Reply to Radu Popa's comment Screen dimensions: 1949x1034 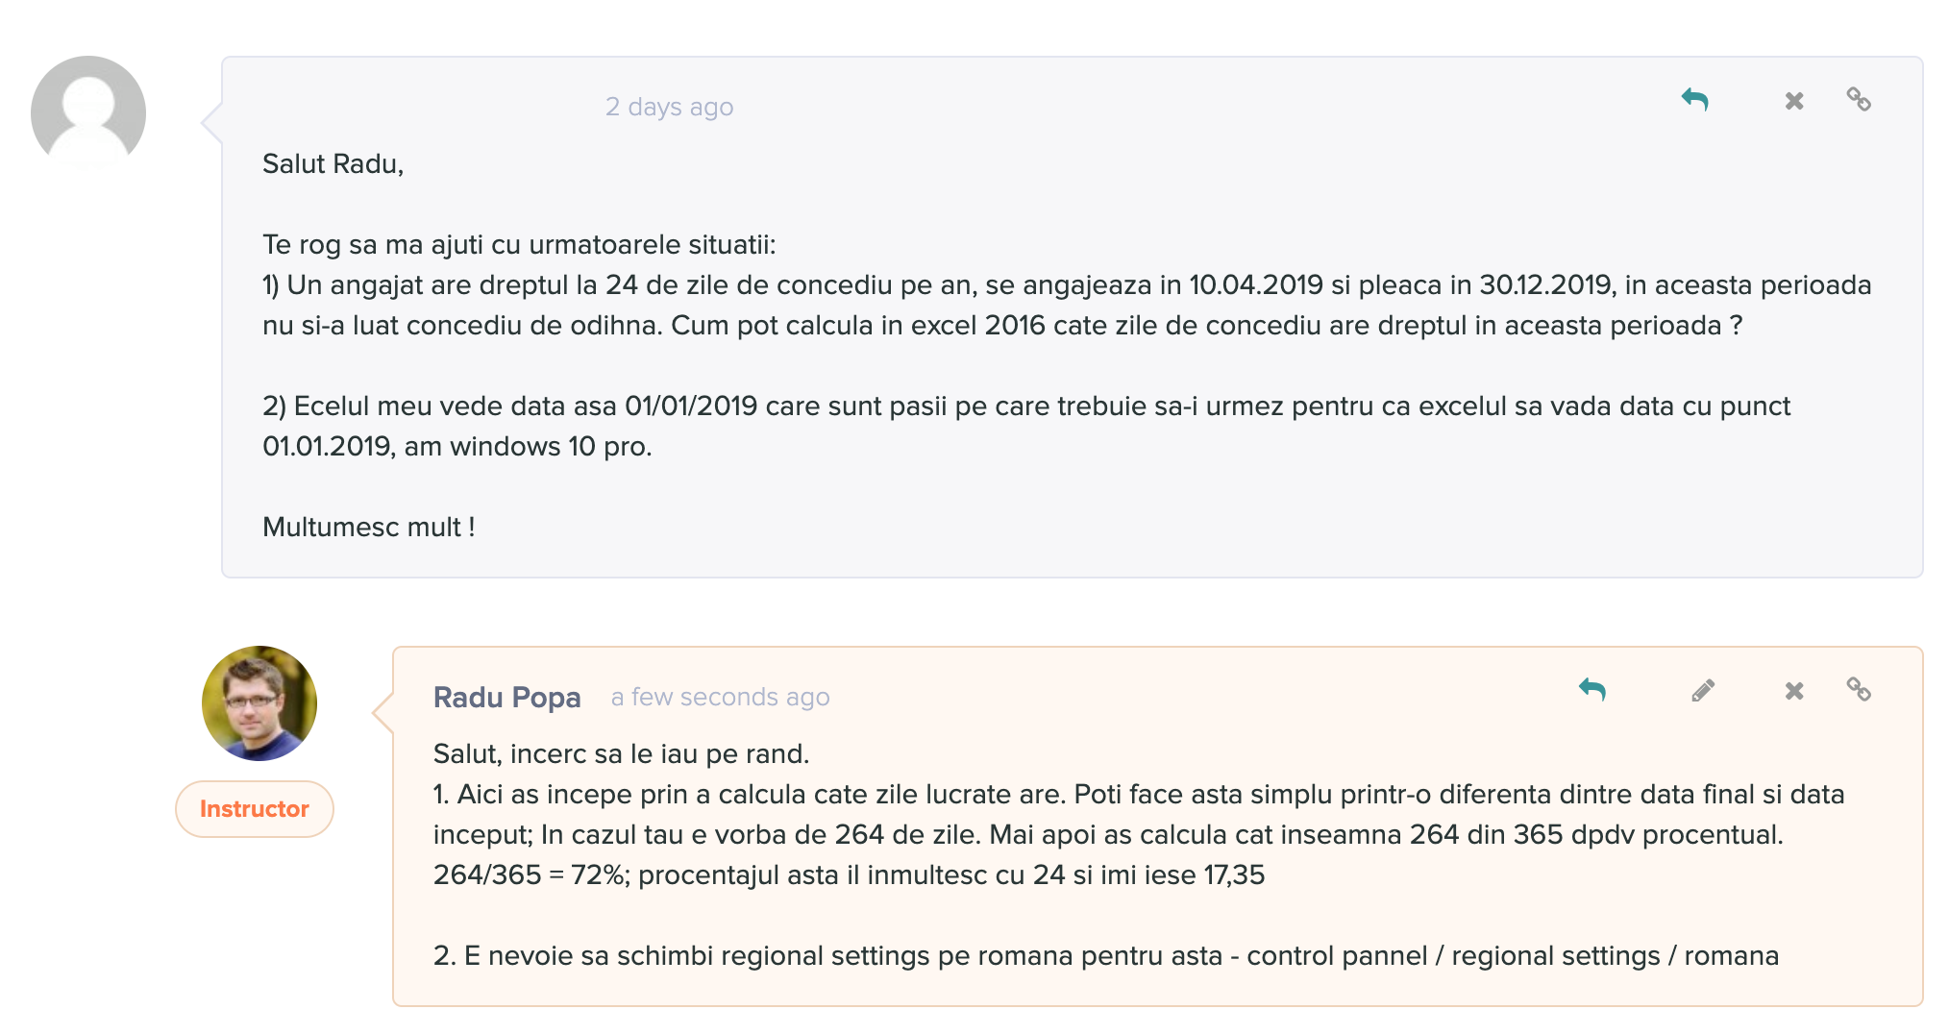pos(1592,690)
